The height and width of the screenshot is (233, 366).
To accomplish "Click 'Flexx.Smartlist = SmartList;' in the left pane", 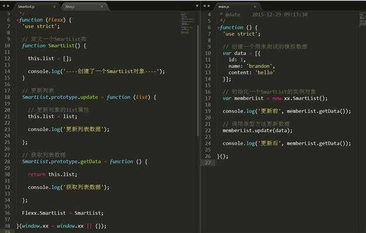I will (63, 213).
